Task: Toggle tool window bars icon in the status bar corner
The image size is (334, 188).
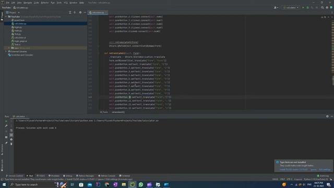Action: [x=2, y=180]
